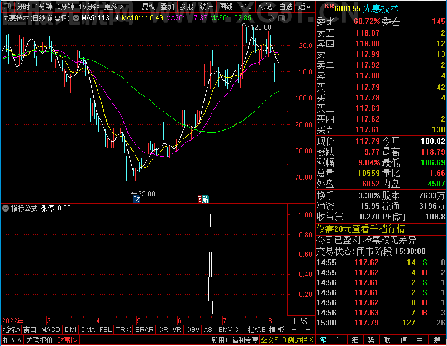Switch to 分时 intraday chart
The width and height of the screenshot is (447, 346).
pyautogui.click(x=23, y=7)
